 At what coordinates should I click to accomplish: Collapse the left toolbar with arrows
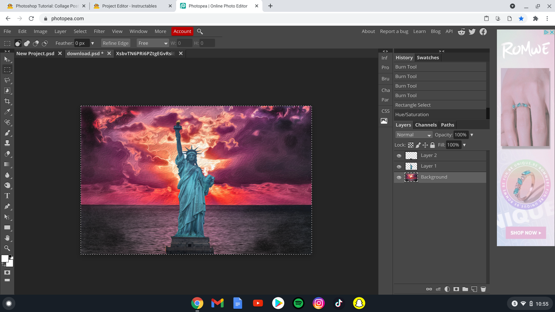[x=7, y=51]
